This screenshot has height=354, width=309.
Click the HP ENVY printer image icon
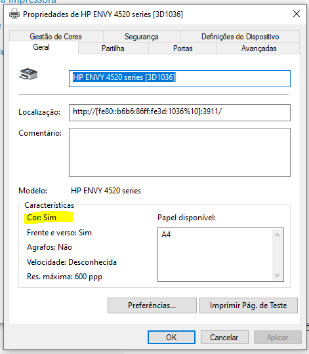[x=28, y=74]
